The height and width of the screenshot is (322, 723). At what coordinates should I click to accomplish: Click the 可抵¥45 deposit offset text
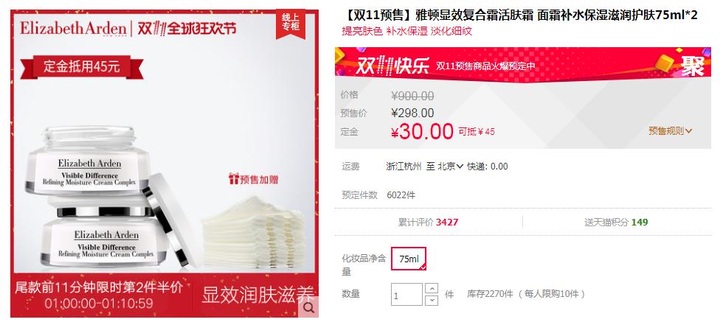[x=477, y=132]
